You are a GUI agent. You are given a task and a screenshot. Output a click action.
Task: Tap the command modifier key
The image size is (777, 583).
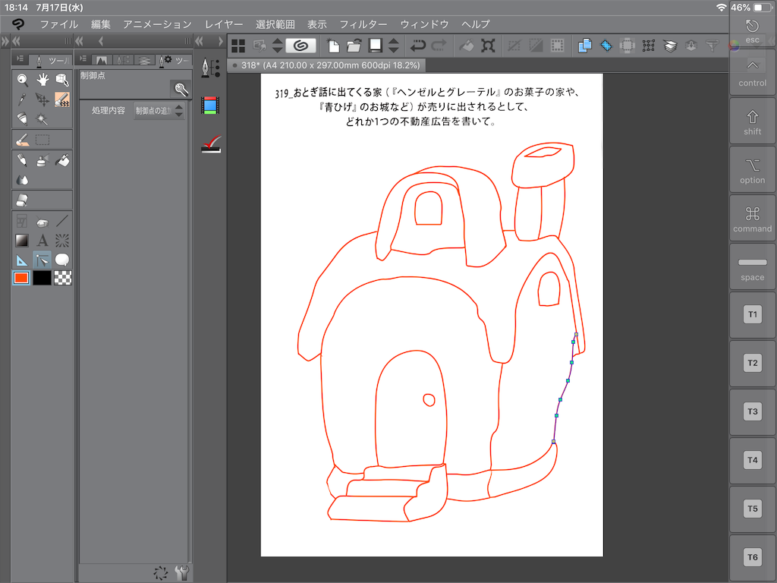752,219
